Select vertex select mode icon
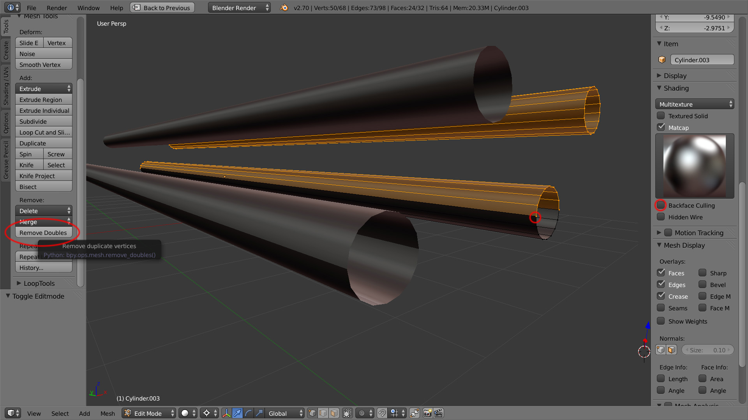The image size is (748, 420). (x=312, y=413)
